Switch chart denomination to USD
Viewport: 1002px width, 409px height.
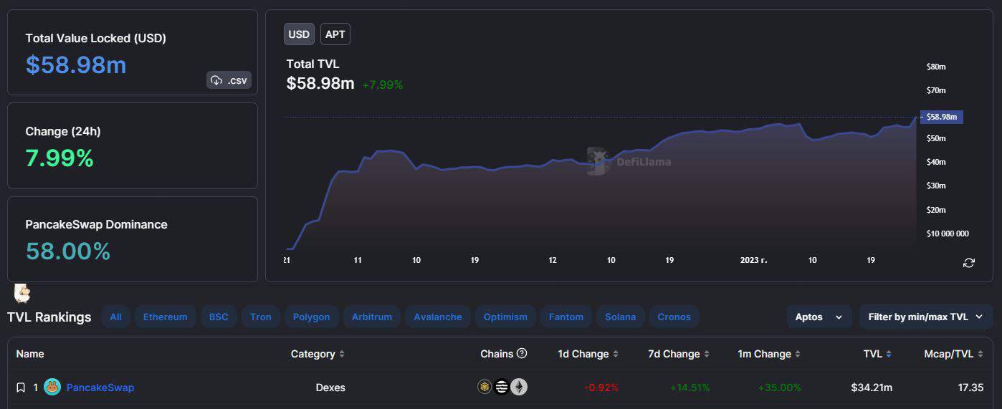tap(299, 34)
